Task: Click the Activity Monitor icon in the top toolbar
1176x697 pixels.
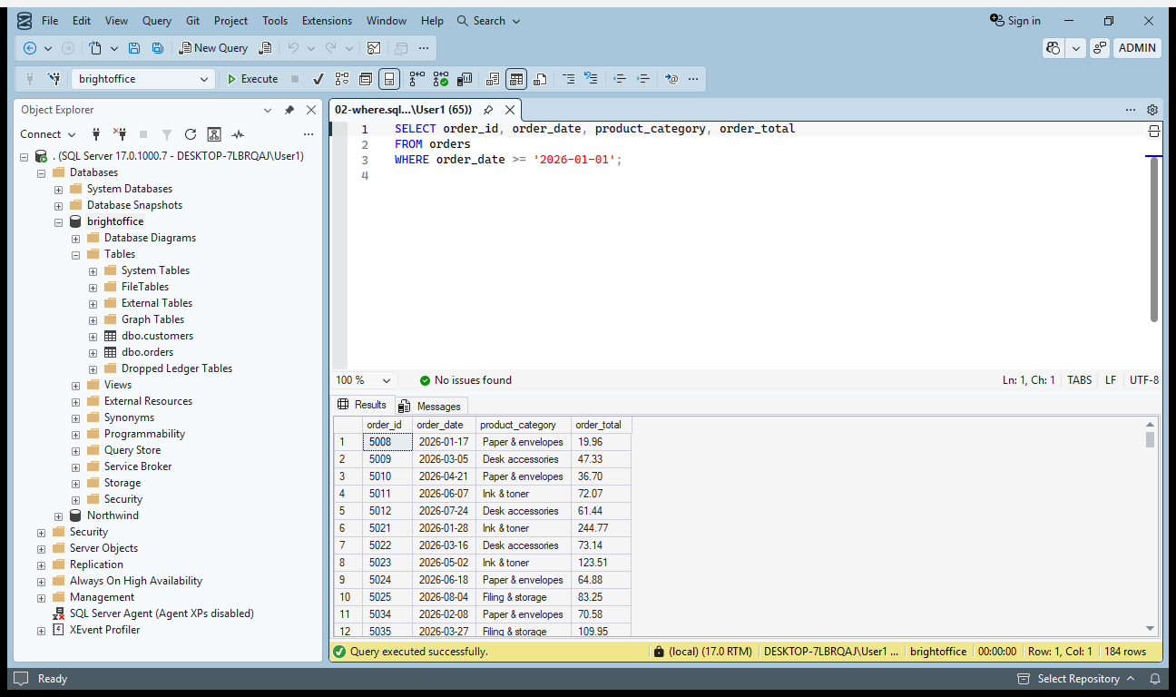Action: click(x=374, y=48)
